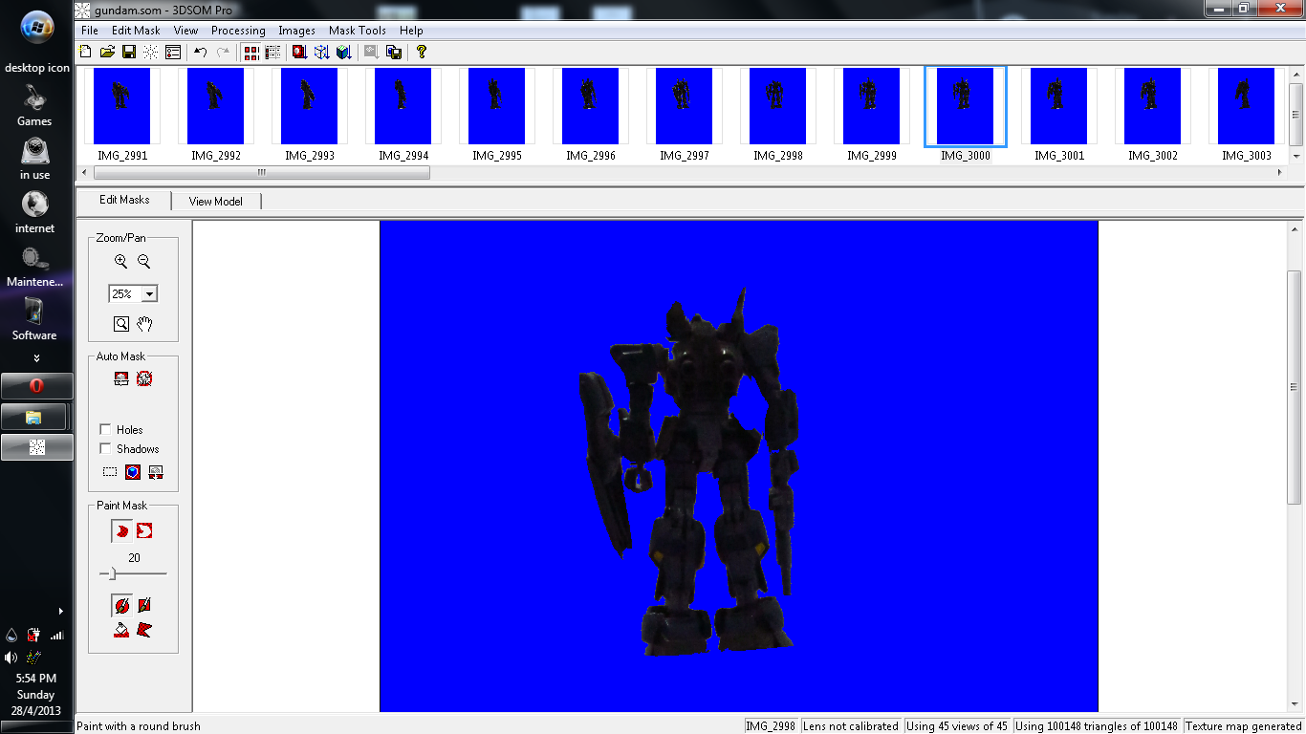Create a new project from toolbar
Screen dimensions: 1306x734
(86, 52)
